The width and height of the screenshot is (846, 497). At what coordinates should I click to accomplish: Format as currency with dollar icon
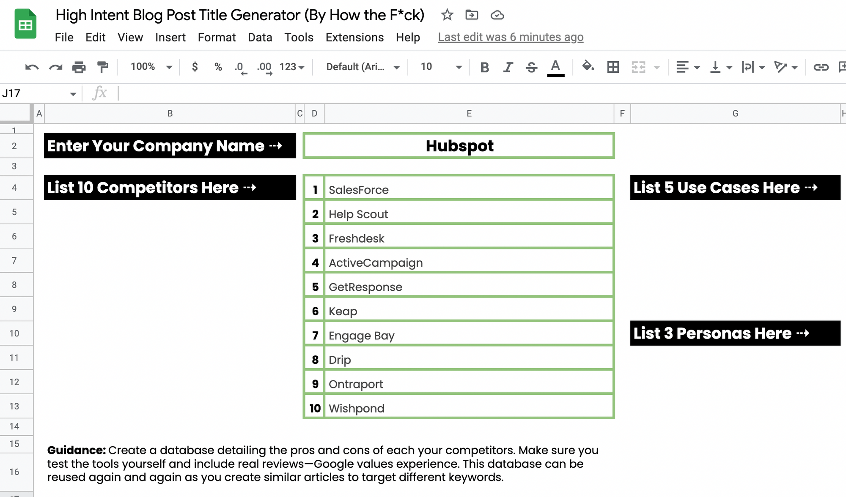click(x=195, y=67)
